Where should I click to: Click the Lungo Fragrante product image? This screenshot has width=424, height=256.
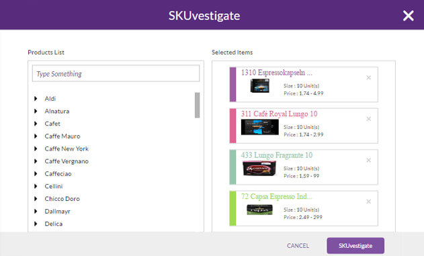(x=259, y=168)
